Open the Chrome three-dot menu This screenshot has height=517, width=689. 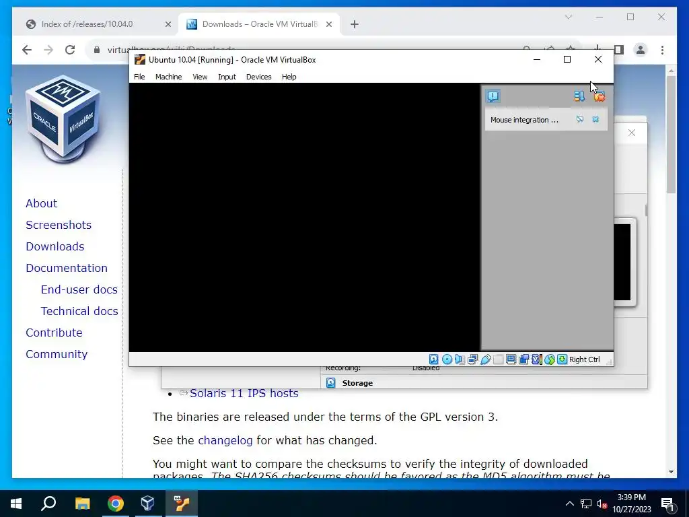pyautogui.click(x=662, y=50)
